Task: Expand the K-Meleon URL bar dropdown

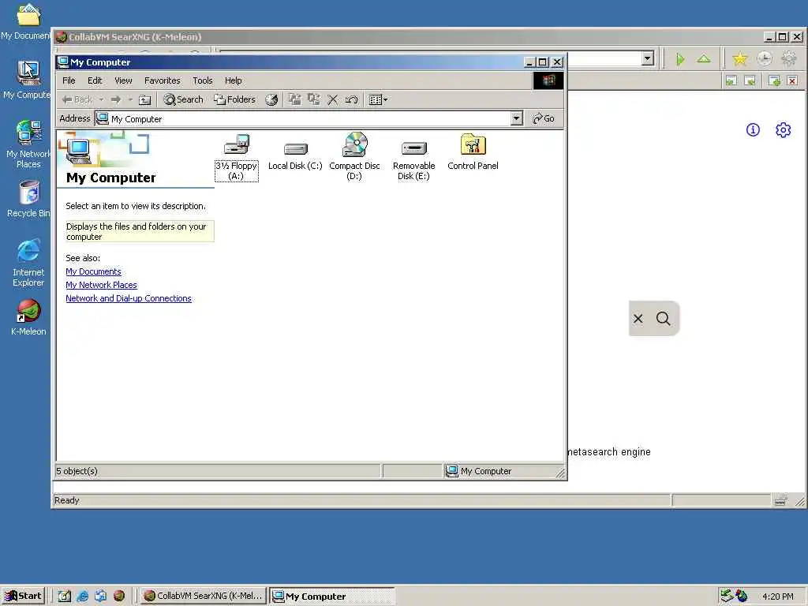Action: [x=648, y=58]
